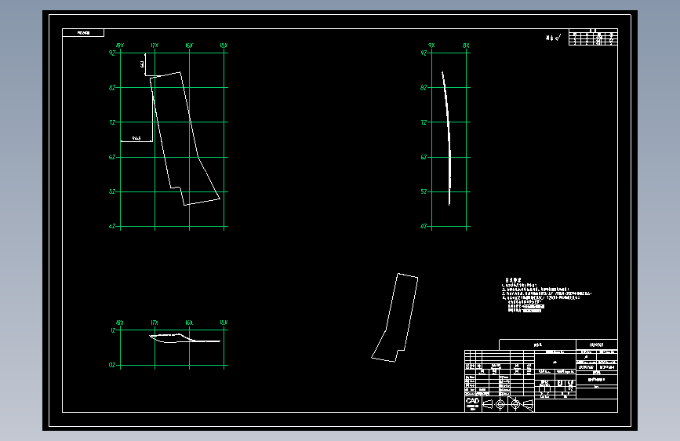680x441 pixels.
Task: Select the 0Z grid label
Action: click(112, 365)
